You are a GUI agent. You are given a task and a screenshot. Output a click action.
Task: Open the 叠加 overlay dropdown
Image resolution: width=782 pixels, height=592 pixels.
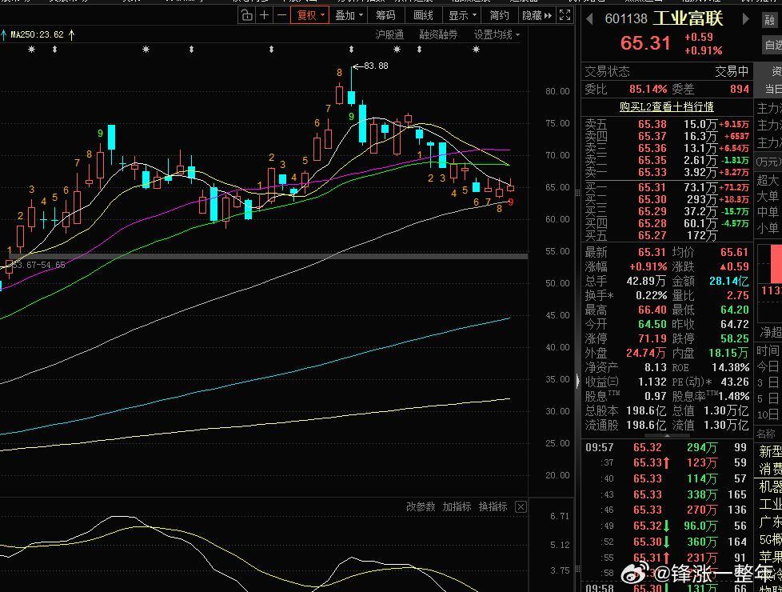(x=349, y=15)
